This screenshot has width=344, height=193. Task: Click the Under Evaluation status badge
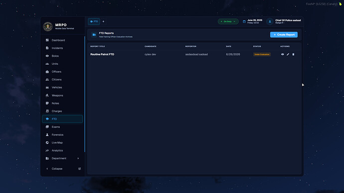(262, 54)
